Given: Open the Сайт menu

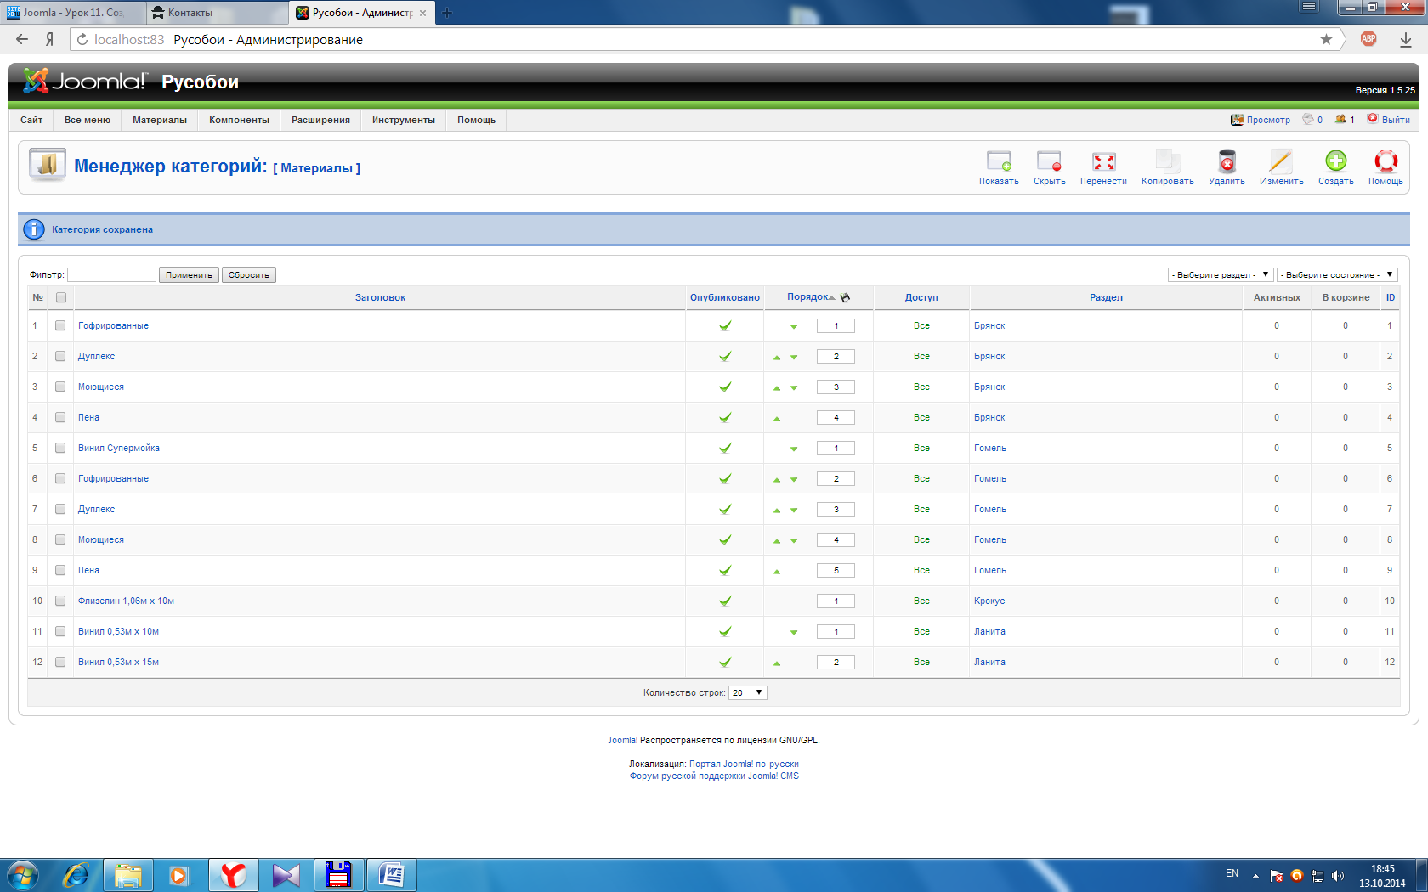Looking at the screenshot, I should 31,120.
